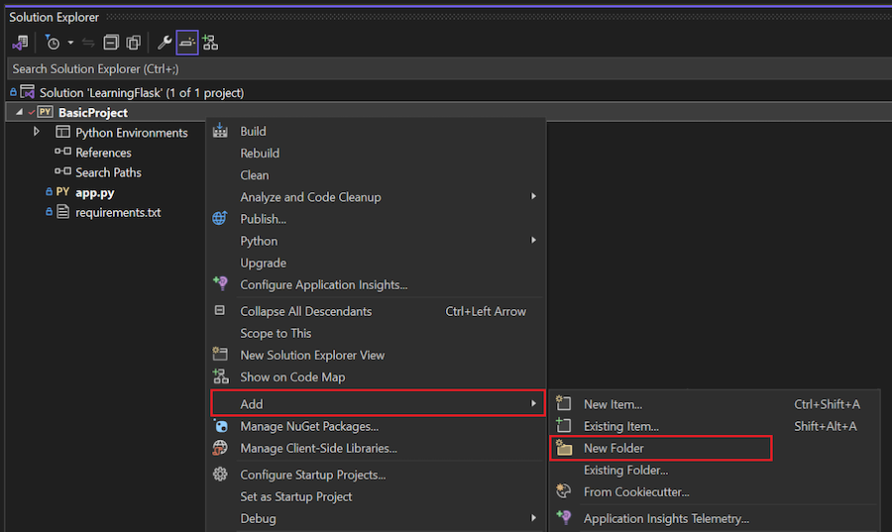Click the Collapse All toolbar icon
The width and height of the screenshot is (892, 532).
coord(111,43)
